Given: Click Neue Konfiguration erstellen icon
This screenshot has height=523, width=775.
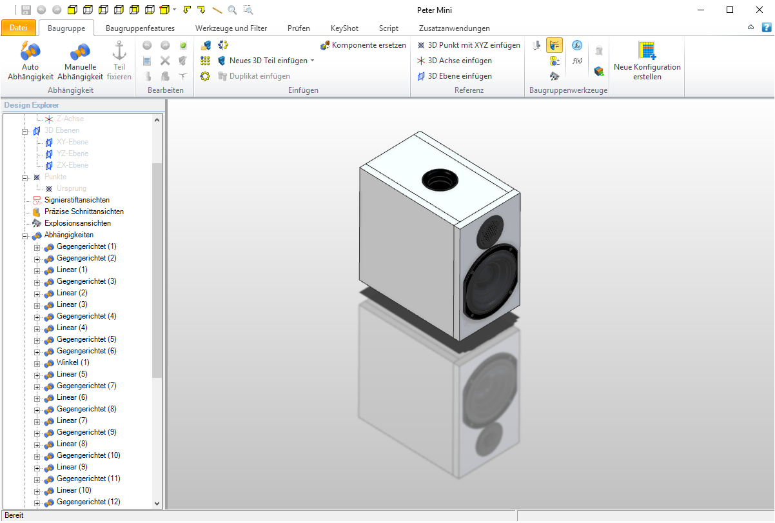Looking at the screenshot, I should pos(647,61).
